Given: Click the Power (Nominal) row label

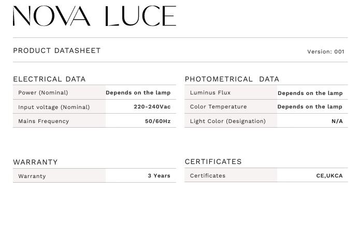Looking at the screenshot, I should point(43,93).
